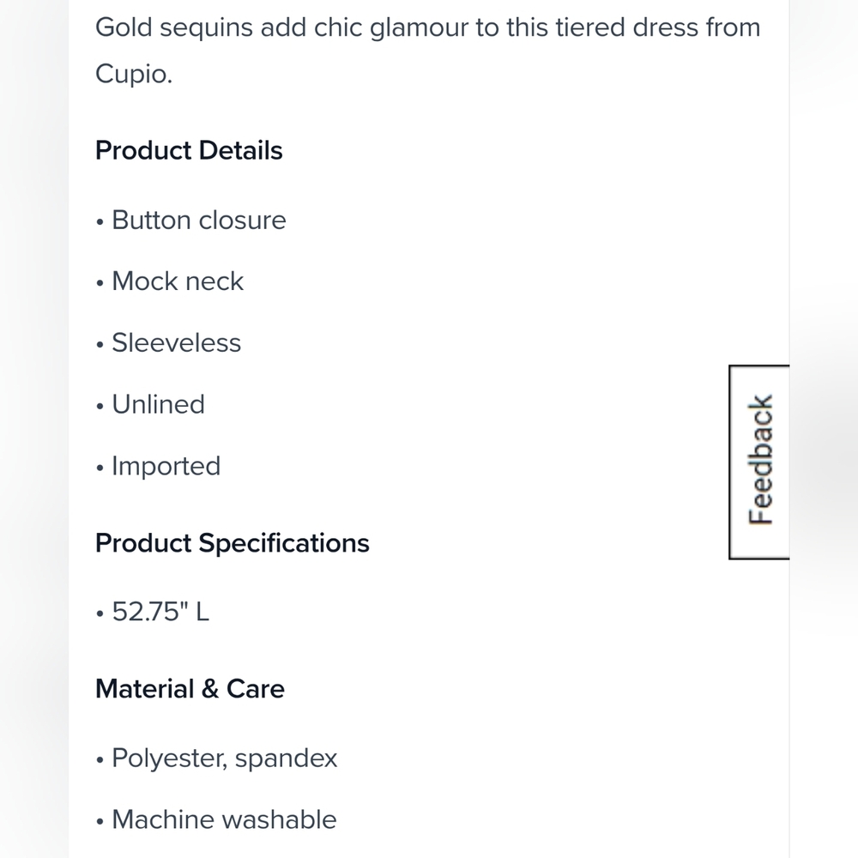Click the Unlined bullet item
858x858 pixels.
(150, 405)
